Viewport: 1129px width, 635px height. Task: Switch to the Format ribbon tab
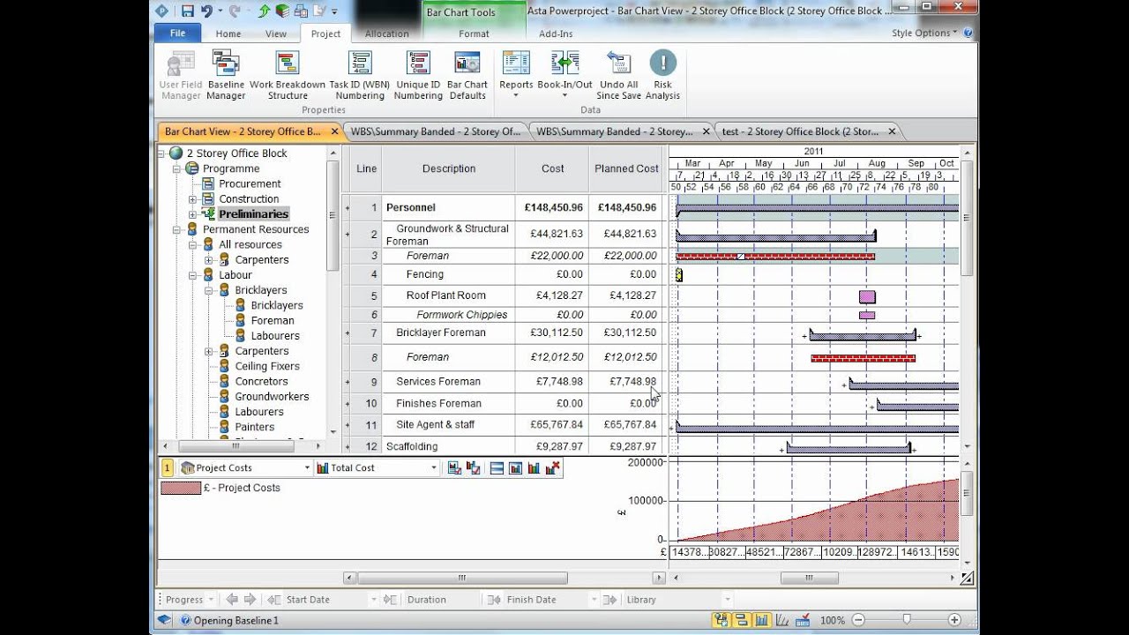474,34
